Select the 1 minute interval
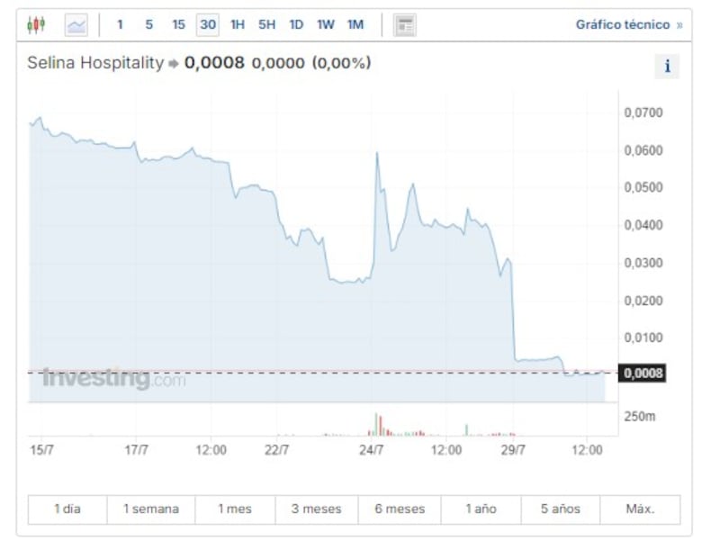This screenshot has width=702, height=550. click(120, 25)
